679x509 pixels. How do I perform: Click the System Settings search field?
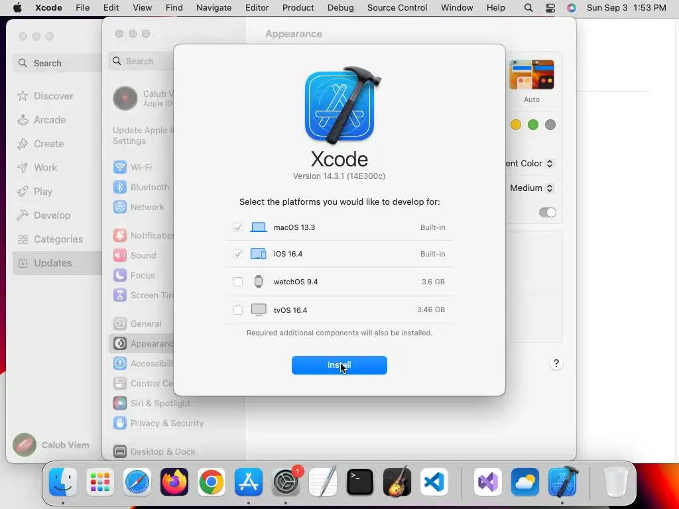[x=141, y=61]
